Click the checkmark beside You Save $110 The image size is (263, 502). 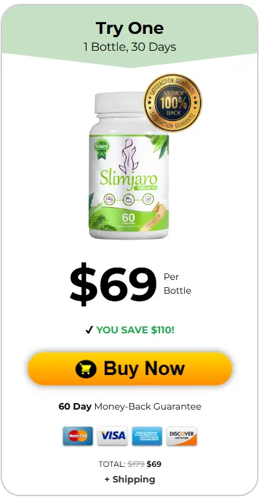[89, 330]
